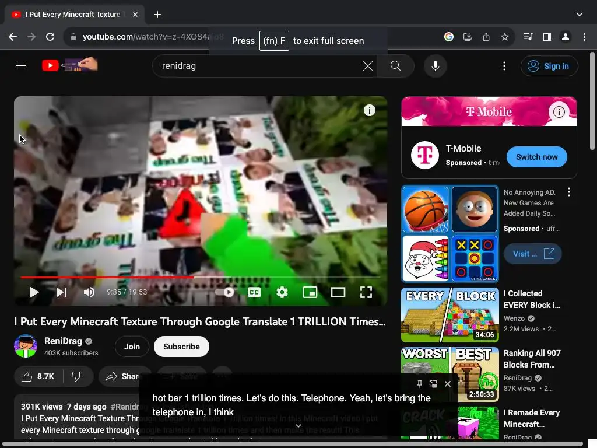Like the video with 8.7K likes
This screenshot has height=448, width=597.
coord(38,376)
